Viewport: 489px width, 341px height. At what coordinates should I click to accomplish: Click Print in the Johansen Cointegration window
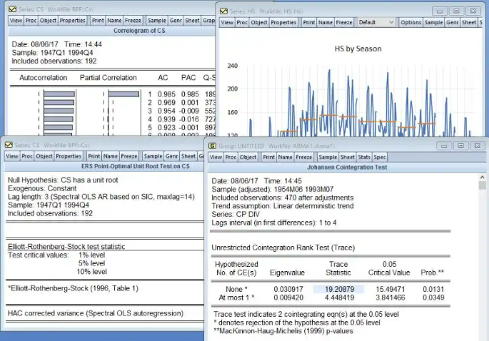(269, 157)
